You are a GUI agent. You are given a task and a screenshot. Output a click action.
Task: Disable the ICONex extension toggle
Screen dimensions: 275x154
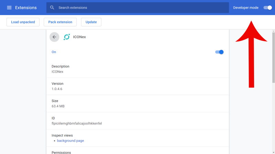click(x=219, y=52)
